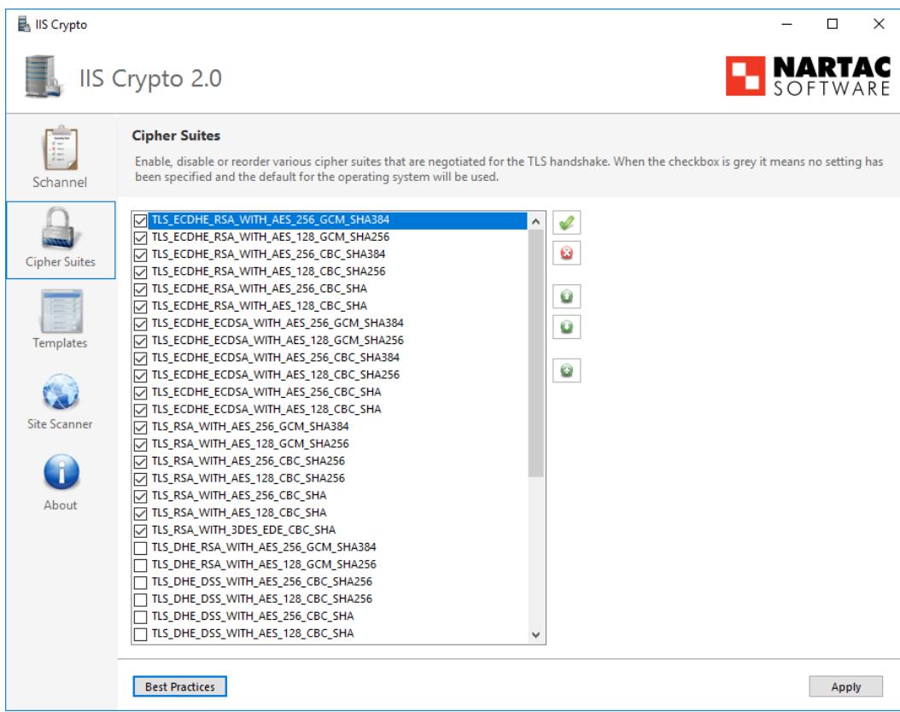
Task: Click the green checkmark enable-all button
Action: [x=566, y=223]
